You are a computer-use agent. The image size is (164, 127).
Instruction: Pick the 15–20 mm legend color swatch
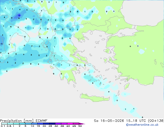[x=40, y=124]
